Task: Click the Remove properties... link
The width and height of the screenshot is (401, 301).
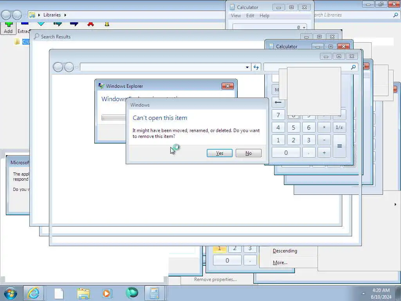Action: tap(215, 279)
